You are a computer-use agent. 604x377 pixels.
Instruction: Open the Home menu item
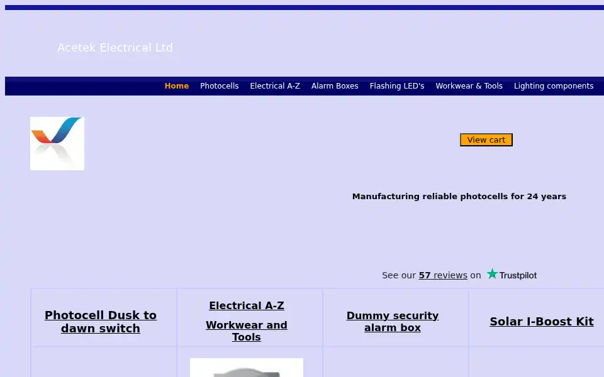(176, 86)
